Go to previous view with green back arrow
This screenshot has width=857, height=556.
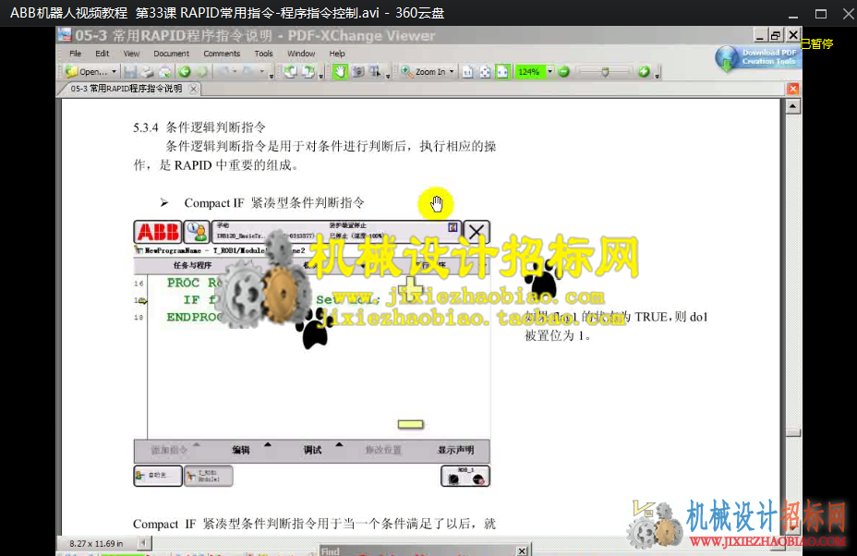[x=185, y=72]
